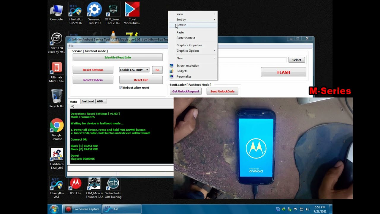This screenshot has width=380, height=214.
Task: Switch to the Moto tab
Action: tap(73, 102)
